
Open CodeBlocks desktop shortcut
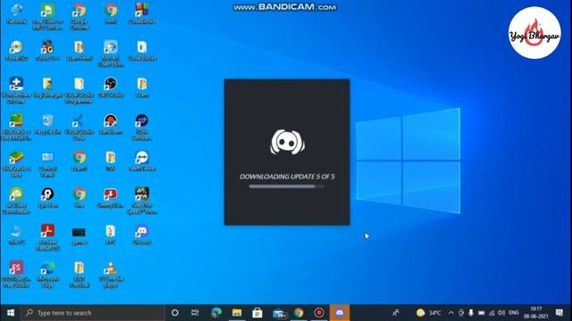pyautogui.click(x=142, y=13)
